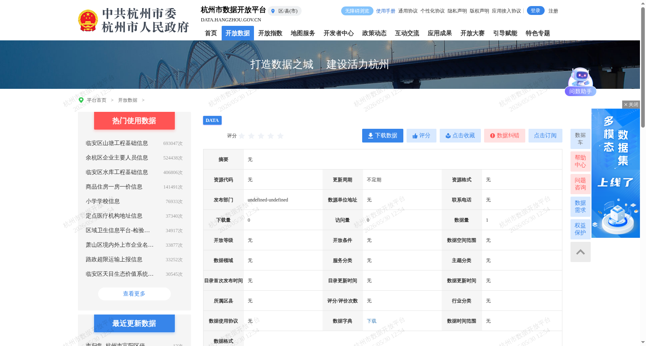Open the 个性化协议 link

(x=432, y=11)
